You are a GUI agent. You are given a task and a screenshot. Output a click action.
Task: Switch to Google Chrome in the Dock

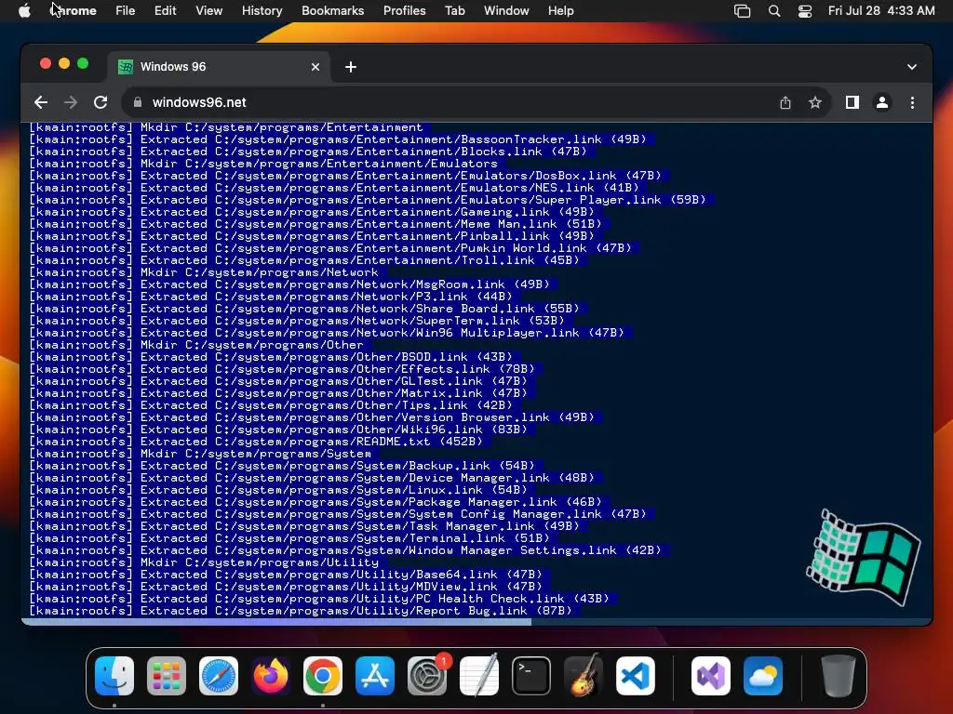pyautogui.click(x=323, y=676)
